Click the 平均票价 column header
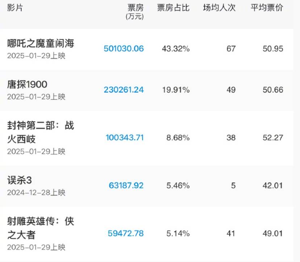This screenshot has width=300, height=262. pyautogui.click(x=267, y=8)
